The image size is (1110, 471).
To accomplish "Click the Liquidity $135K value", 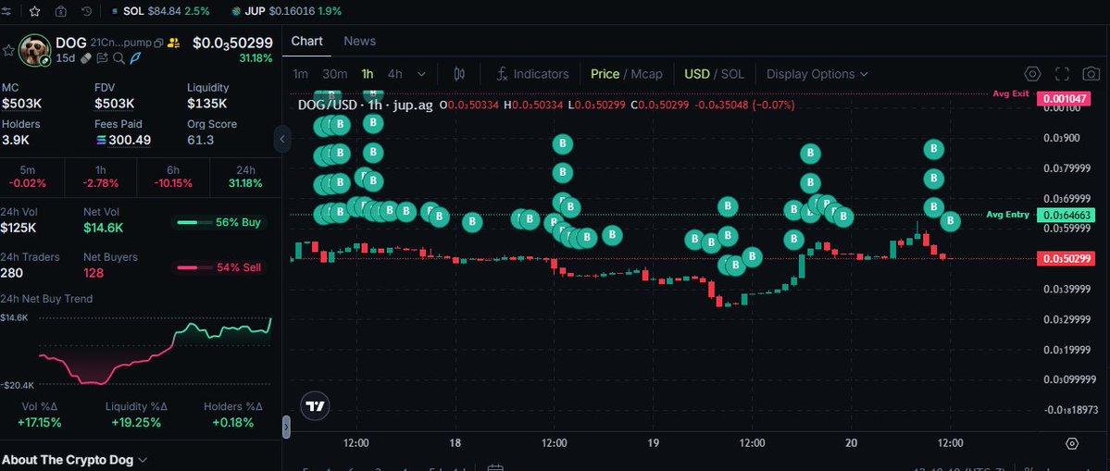I will [x=206, y=104].
